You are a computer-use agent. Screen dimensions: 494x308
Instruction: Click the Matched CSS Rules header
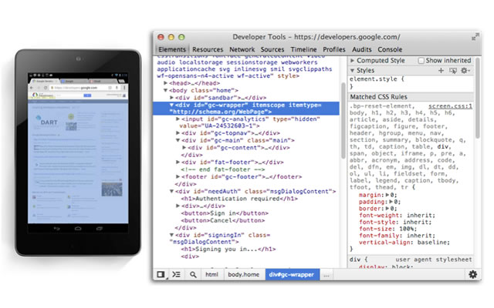[411, 97]
